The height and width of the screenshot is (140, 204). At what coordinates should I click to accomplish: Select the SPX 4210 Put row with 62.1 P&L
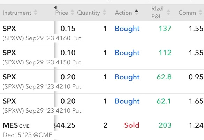tap(102, 106)
